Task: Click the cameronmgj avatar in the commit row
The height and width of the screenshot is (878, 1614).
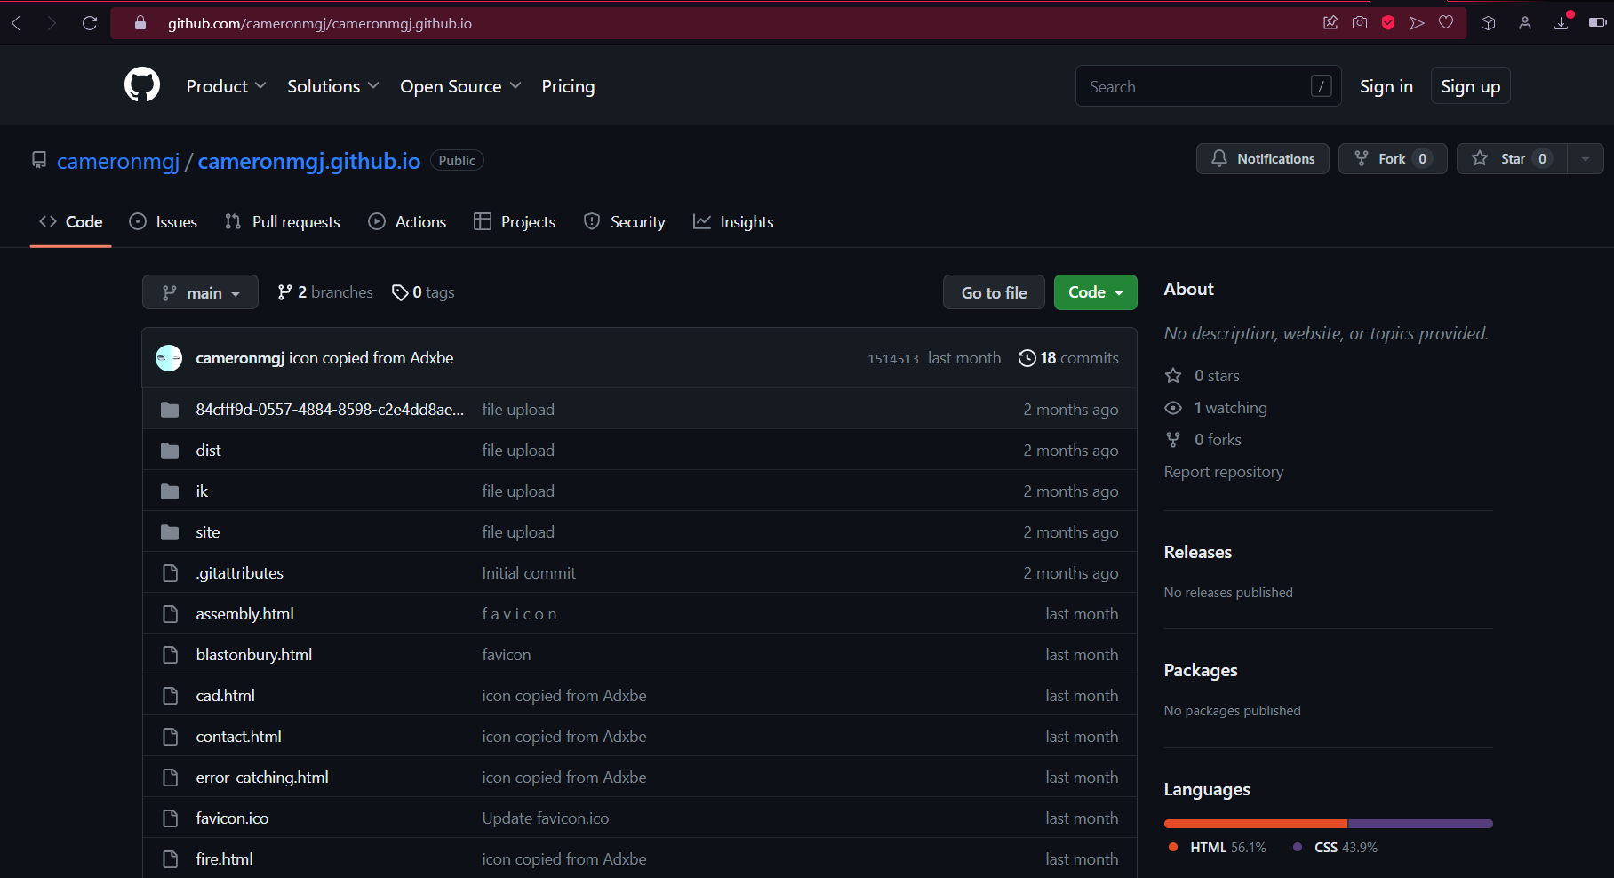Action: pos(169,358)
